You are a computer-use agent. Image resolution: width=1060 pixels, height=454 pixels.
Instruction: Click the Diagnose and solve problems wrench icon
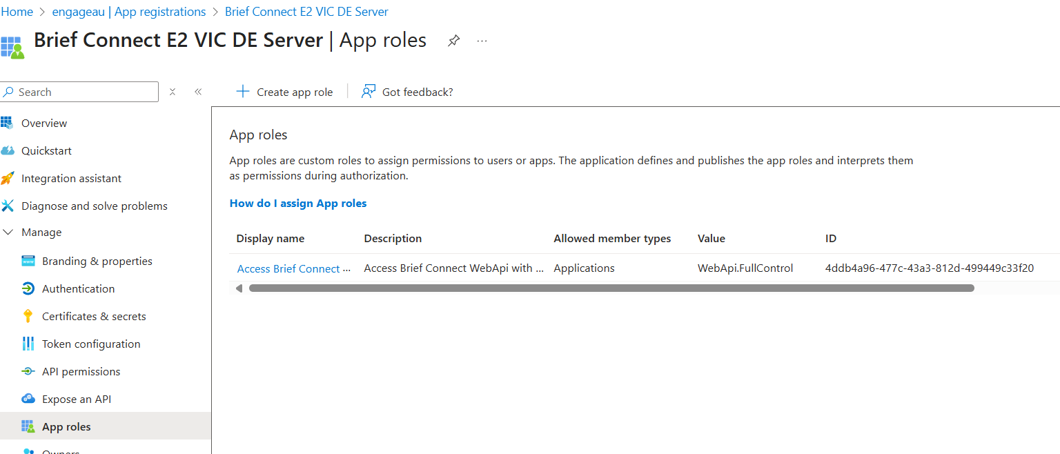(x=7, y=206)
